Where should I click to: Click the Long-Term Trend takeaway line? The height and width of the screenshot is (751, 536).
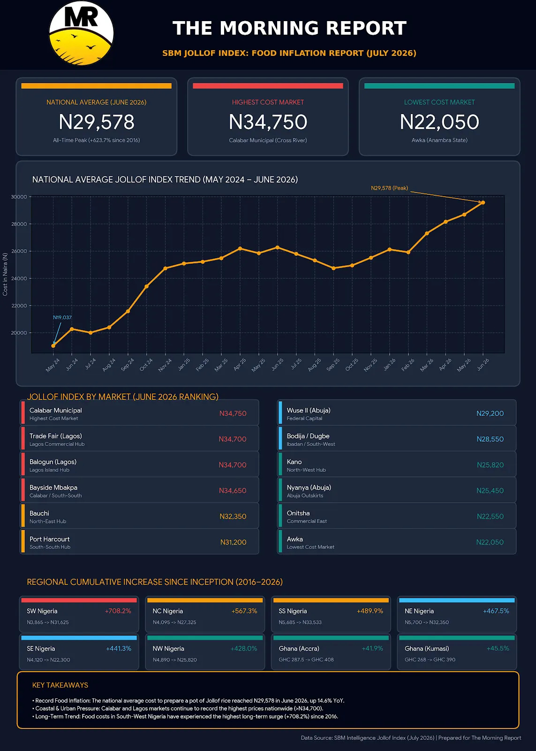[x=185, y=717]
